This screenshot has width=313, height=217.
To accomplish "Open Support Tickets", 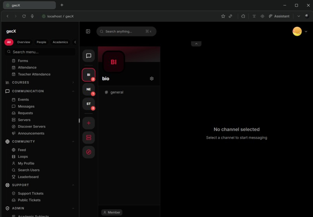I will point(31,193).
